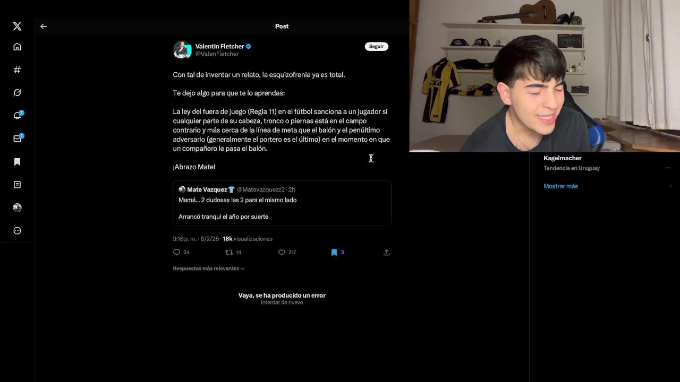Screen dimensions: 680x382
Task: Open Bookmarks in the sidebar
Action: point(17,162)
